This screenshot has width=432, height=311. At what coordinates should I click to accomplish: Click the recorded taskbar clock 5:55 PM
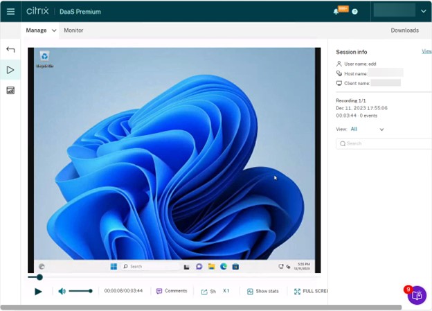[x=302, y=267]
